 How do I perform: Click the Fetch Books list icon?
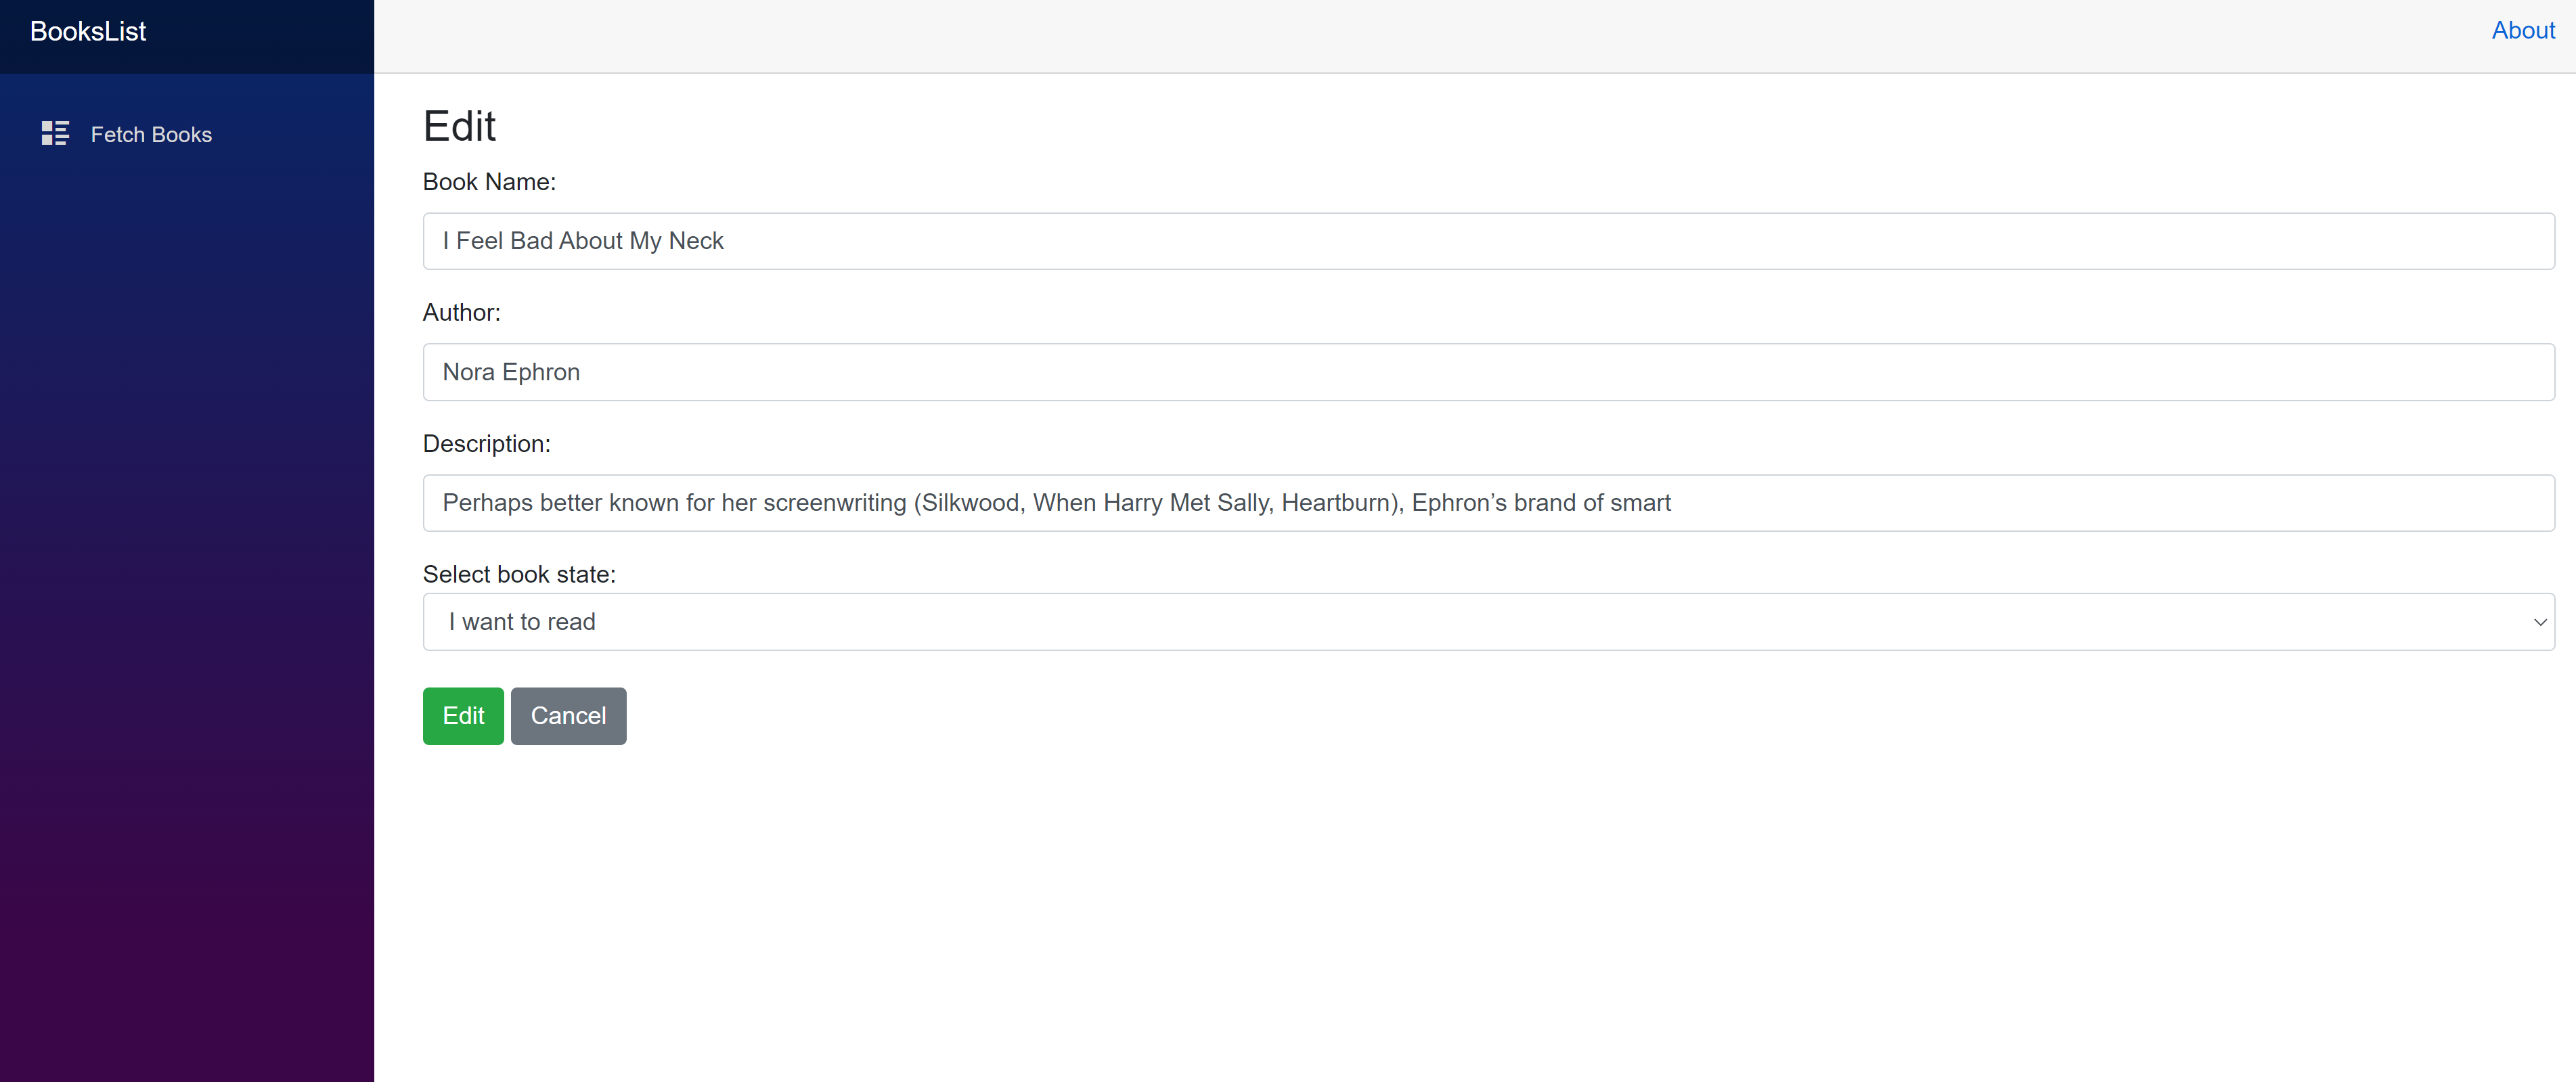pyautogui.click(x=54, y=133)
